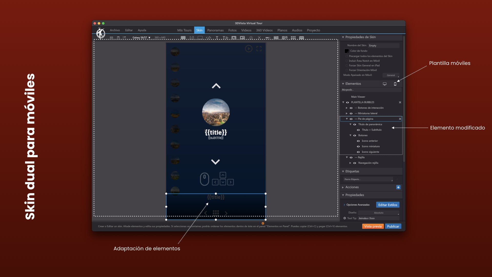Open the Galaxy S6/S7 device dropdown
The height and width of the screenshot is (277, 492).
(x=141, y=38)
